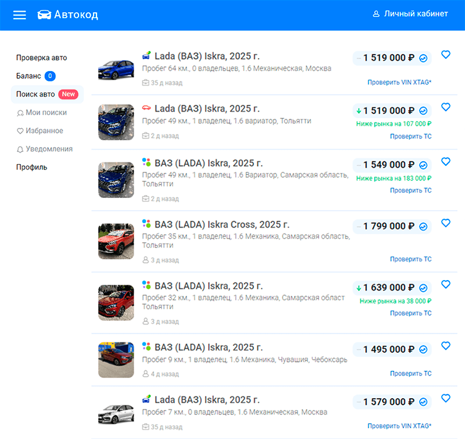Click Ниже рынка на 107 000 ₽ text
The image size is (465, 439).
pyautogui.click(x=394, y=124)
